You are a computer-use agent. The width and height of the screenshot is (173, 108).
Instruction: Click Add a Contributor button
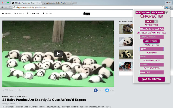pos(151,41)
